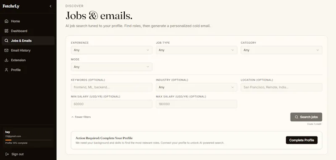Click the Dashboard grid icon
Viewport: 336px width, 160px height.
(6, 31)
